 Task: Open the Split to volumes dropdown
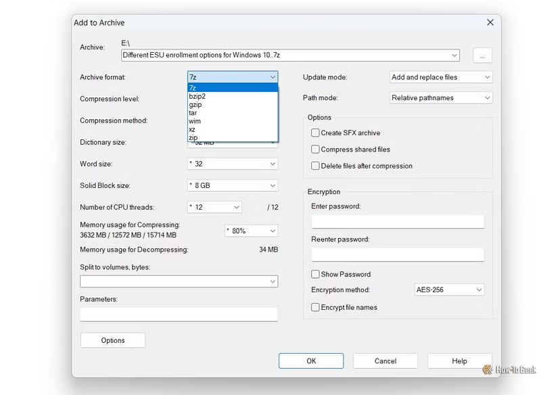pyautogui.click(x=179, y=281)
